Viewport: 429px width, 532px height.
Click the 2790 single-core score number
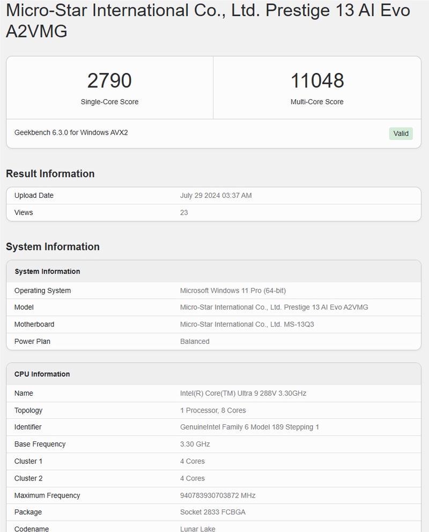109,81
